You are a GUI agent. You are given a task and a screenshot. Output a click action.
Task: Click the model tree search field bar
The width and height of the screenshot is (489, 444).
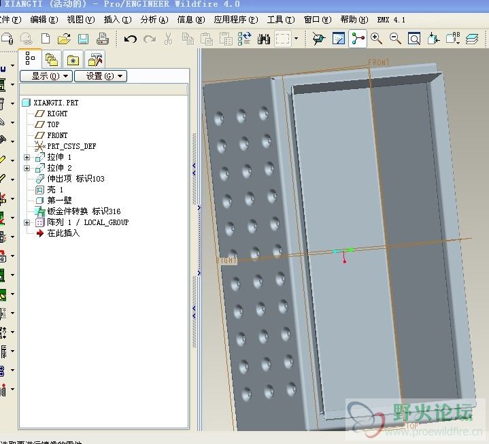pos(104,90)
